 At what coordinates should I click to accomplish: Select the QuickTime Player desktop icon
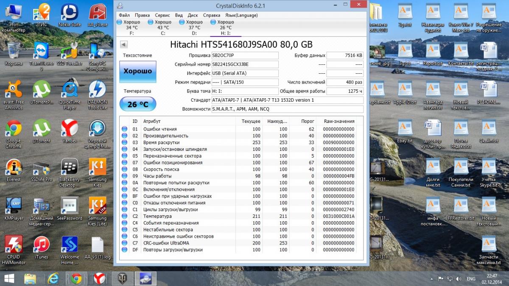[x=70, y=95]
